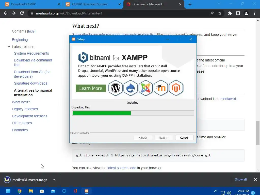Collapse the Latest release section
The width and height of the screenshot is (260, 195).
tap(9, 47)
